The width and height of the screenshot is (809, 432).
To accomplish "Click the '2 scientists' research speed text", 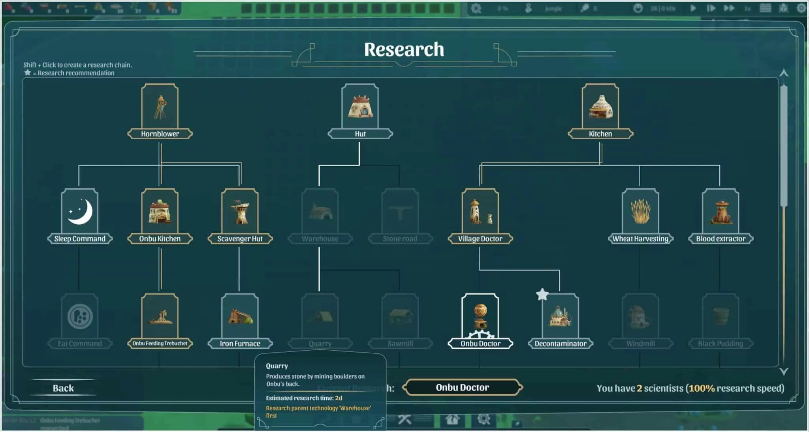I will click(x=690, y=388).
